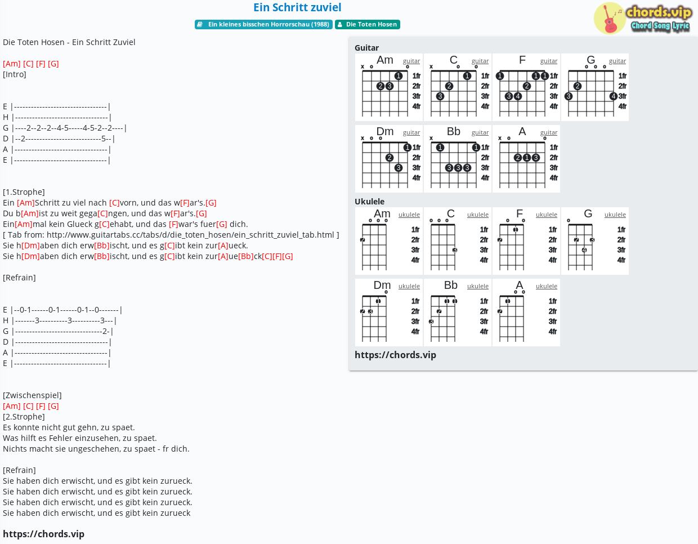Click the guitar link beside chord Am
Image resolution: width=698 pixels, height=544 pixels.
coord(411,61)
